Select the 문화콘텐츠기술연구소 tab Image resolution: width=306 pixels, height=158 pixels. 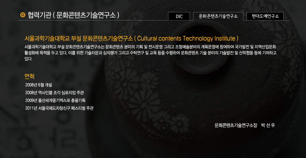(x=218, y=16)
